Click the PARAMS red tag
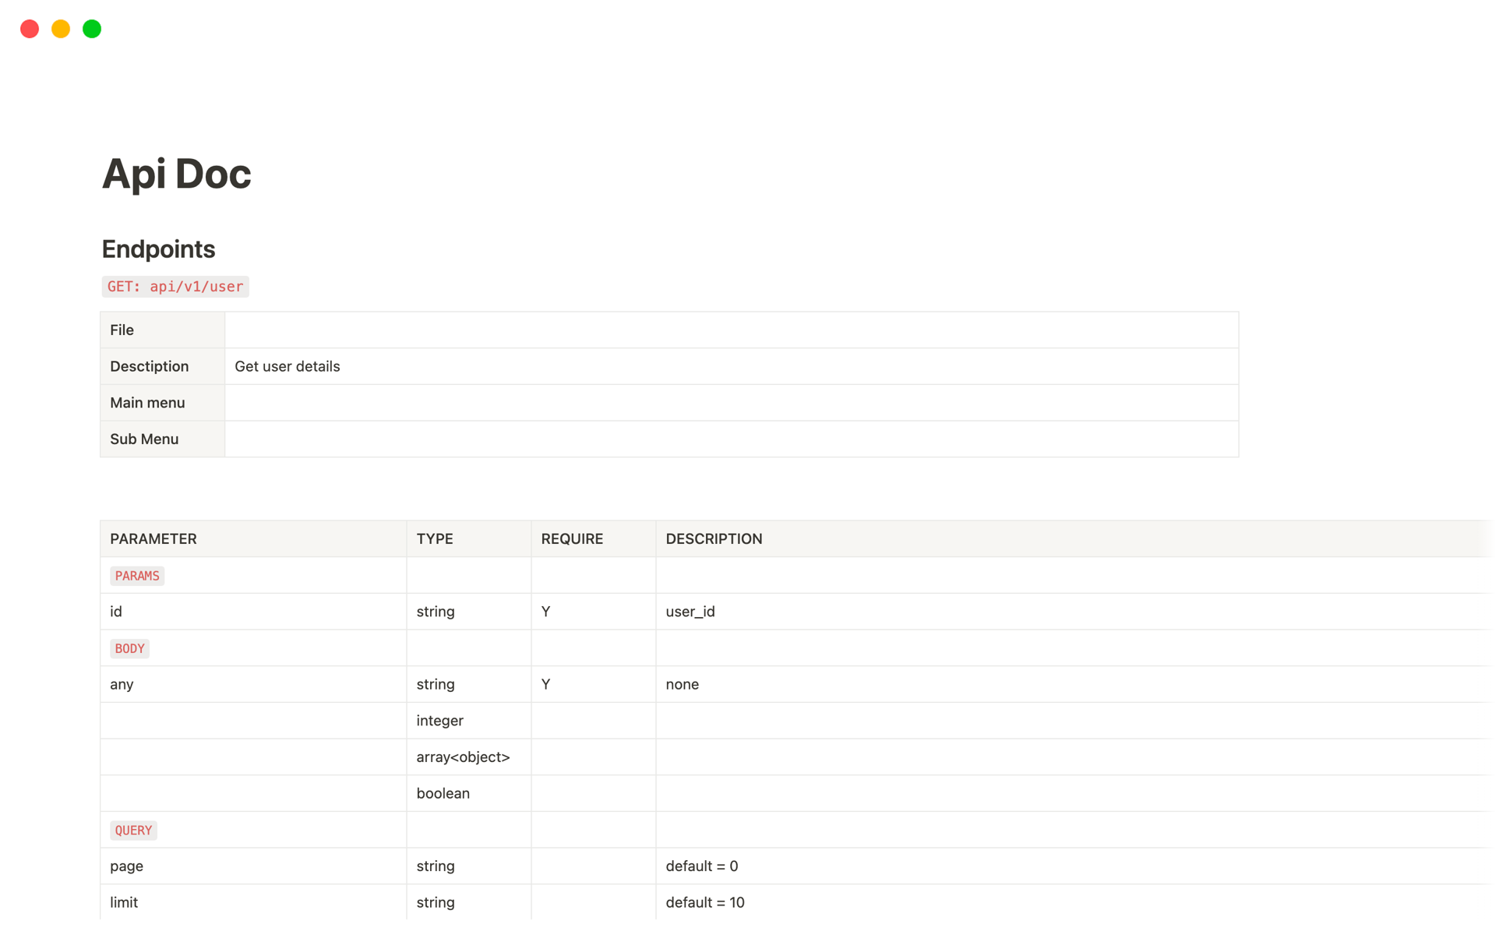This screenshot has width=1496, height=935. (x=137, y=576)
